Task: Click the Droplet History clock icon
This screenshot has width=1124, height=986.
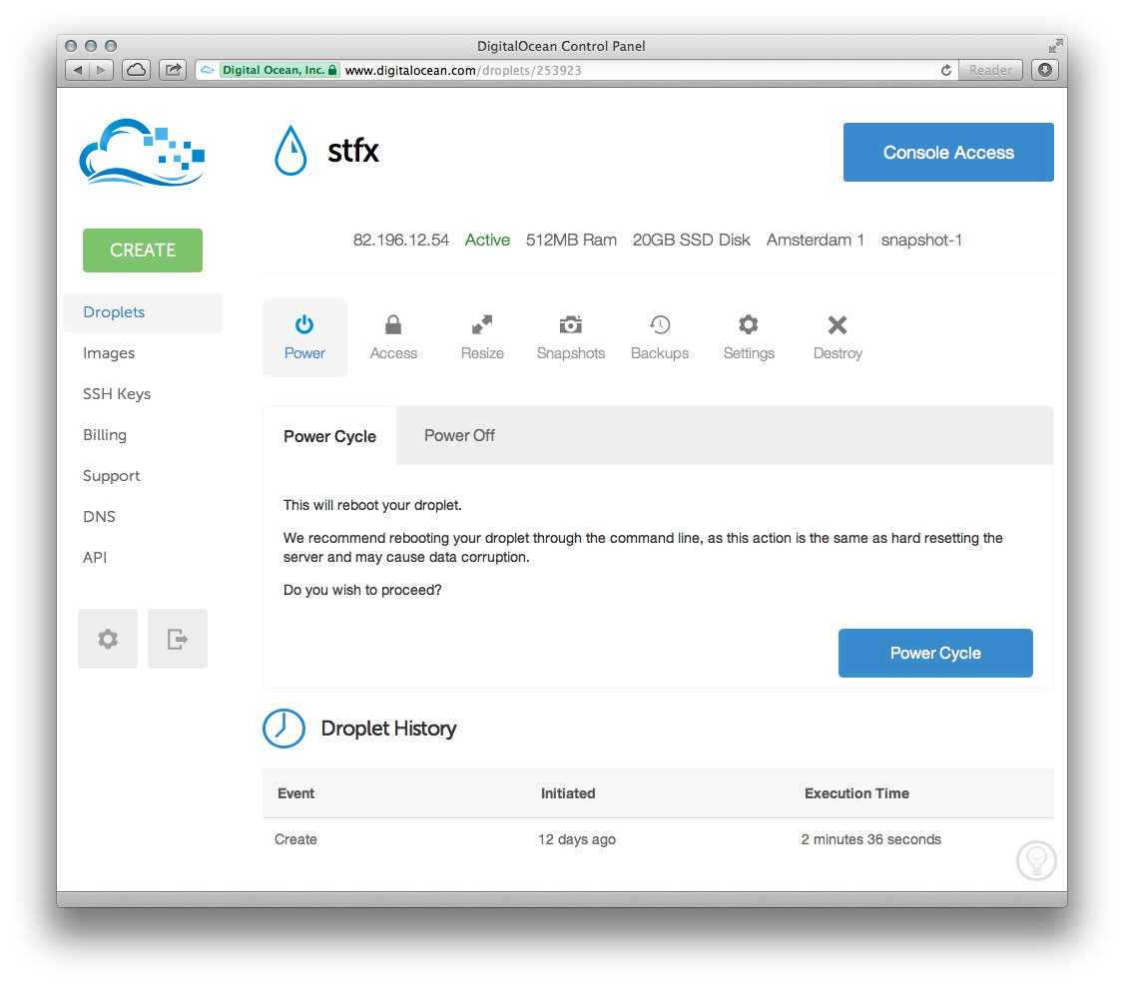Action: pyautogui.click(x=283, y=729)
